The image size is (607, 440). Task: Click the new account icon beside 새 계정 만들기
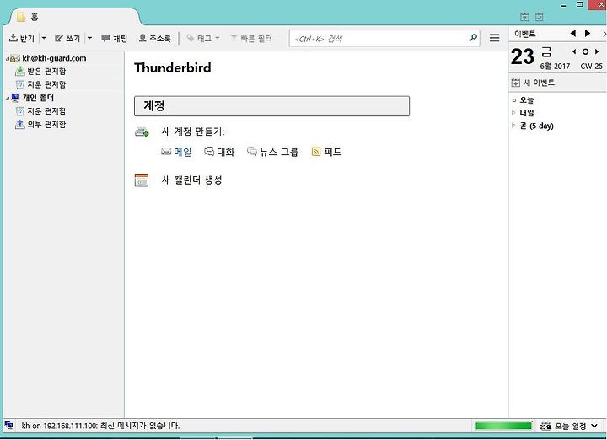pos(142,132)
